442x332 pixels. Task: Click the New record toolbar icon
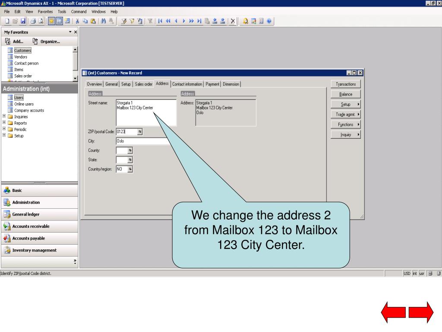[7, 21]
